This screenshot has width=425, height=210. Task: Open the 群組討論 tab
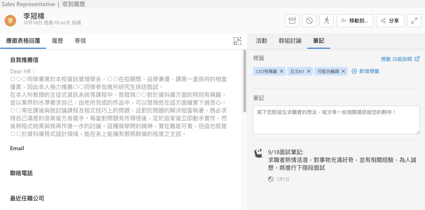coord(290,41)
